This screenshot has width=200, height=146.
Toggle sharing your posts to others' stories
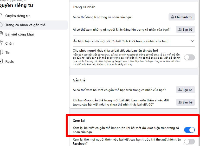(189, 58)
